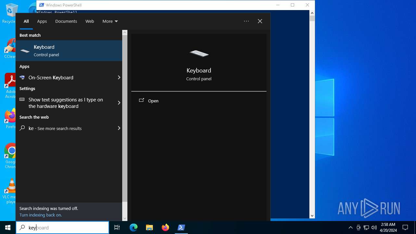Click the search options three-dots button

[x=246, y=21]
